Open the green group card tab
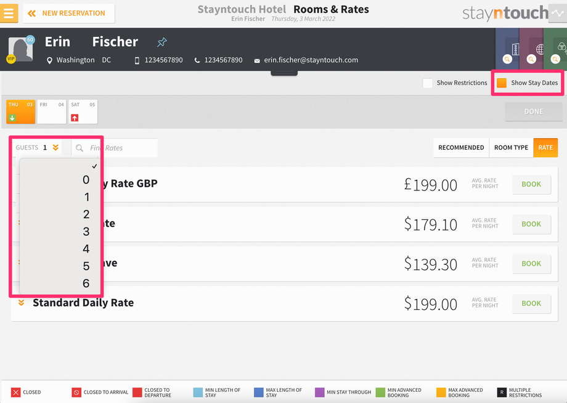 (x=555, y=49)
